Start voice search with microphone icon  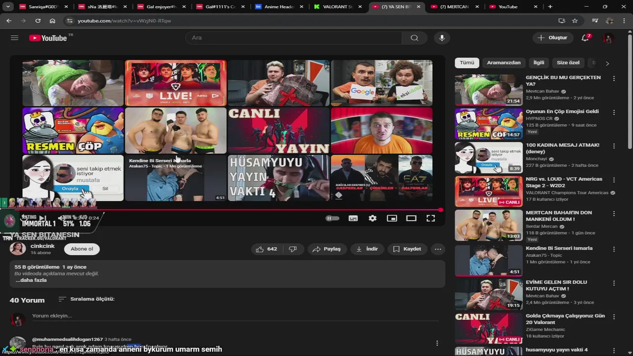(442, 38)
